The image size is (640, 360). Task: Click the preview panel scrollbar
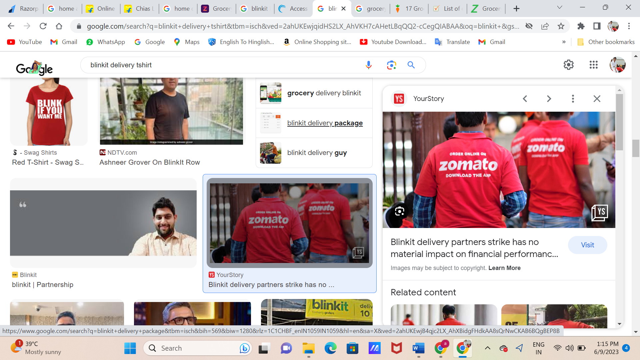619,122
